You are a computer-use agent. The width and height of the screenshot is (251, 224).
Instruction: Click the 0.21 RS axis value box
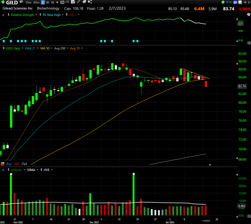[x=240, y=24]
